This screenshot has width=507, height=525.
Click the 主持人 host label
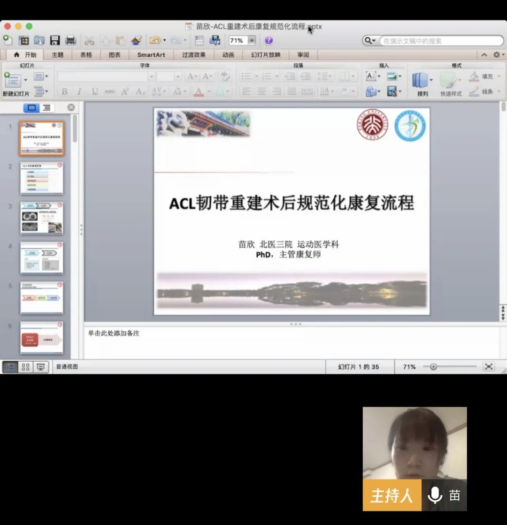(392, 495)
